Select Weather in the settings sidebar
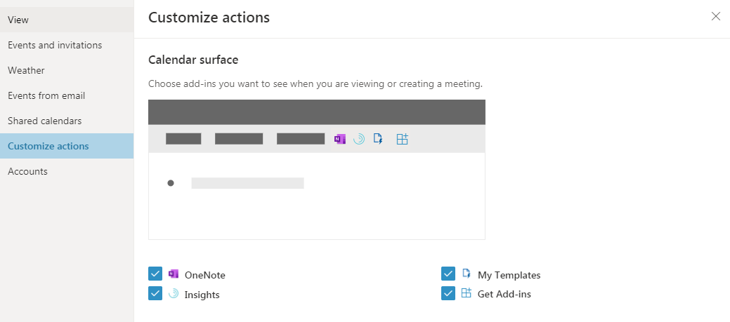 pos(26,70)
